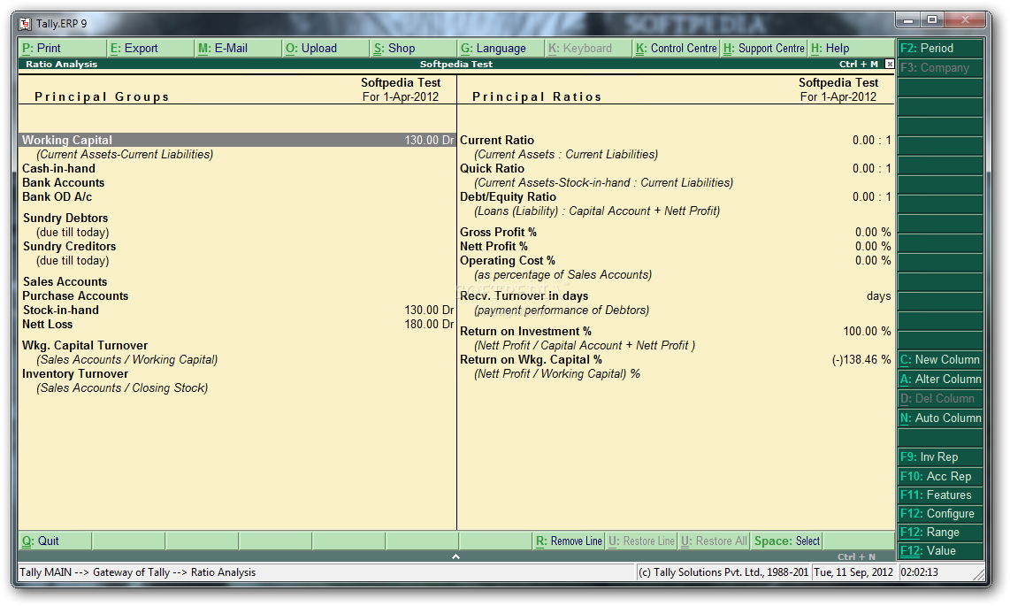1010x606 pixels.
Task: Click the Tally.ERP 9 title bar icon
Action: 25,24
